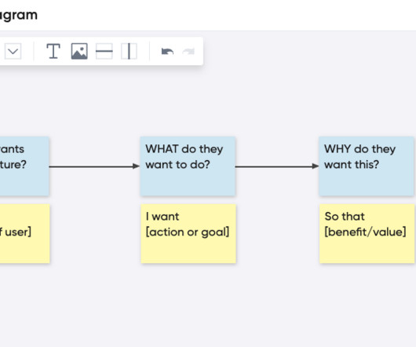Select the arrow pointing into the WHAT card
Viewport: 416px width, 347px height.
pos(94,166)
